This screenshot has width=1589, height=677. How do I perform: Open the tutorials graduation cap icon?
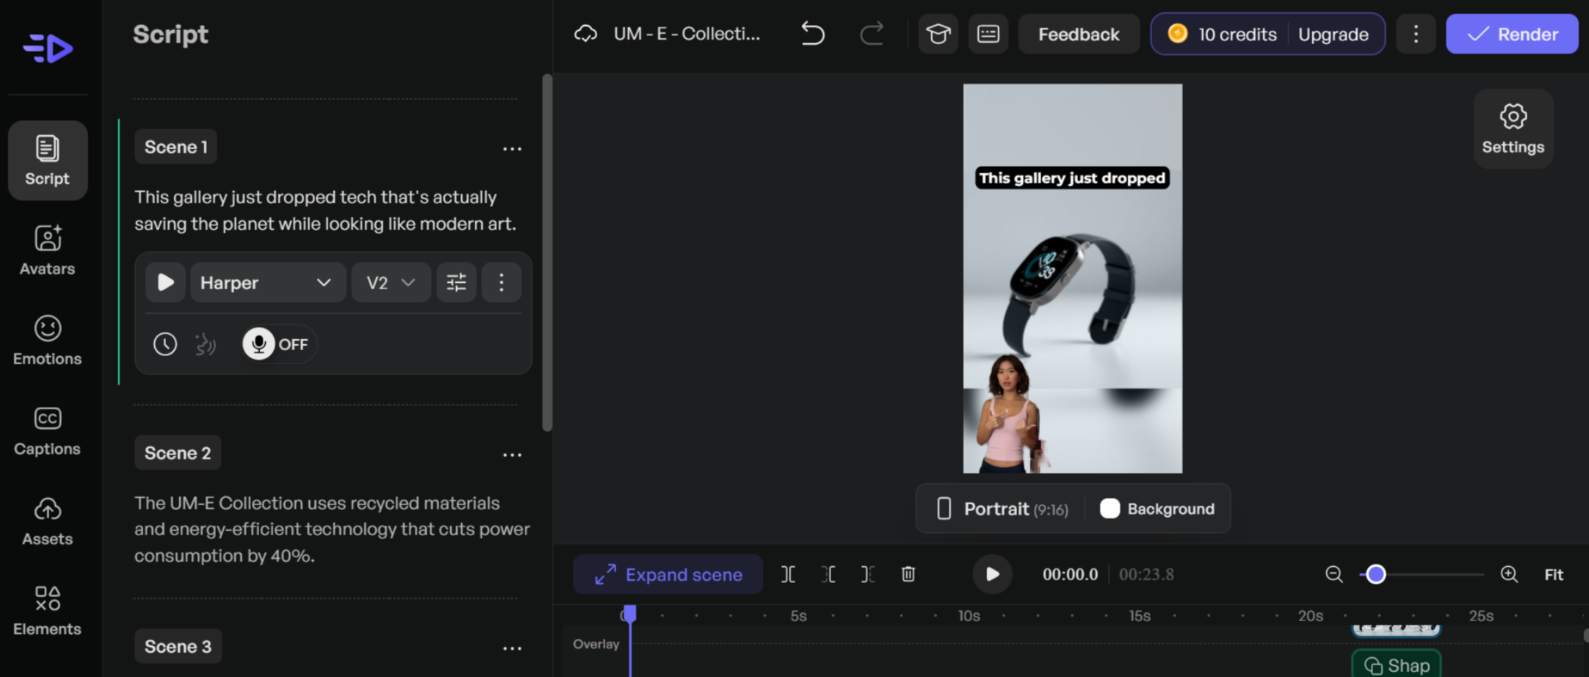click(938, 34)
